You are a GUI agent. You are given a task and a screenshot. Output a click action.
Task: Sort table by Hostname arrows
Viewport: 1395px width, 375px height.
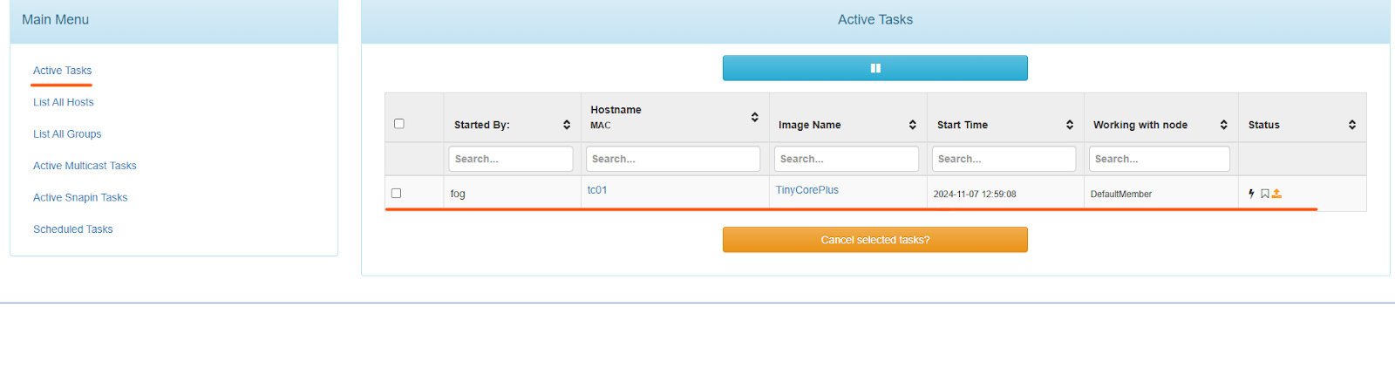point(755,117)
